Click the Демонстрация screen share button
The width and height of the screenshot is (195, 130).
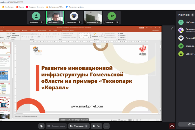56,126
